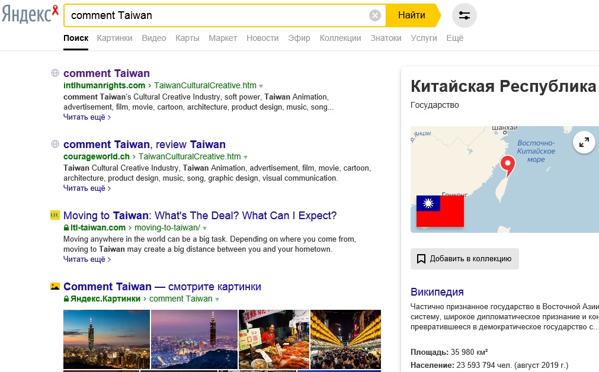
Task: Click 'Добавить в коллекцию' button
Action: click(x=465, y=259)
